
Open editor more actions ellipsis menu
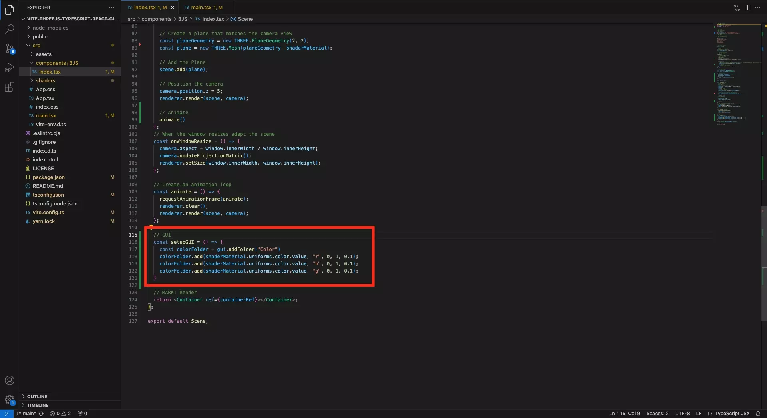click(x=758, y=8)
